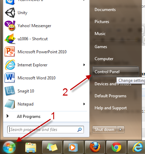Image resolution: width=145 pixels, height=154 pixels.
Task: Select Snagit 10 label
Action: [x=26, y=91]
